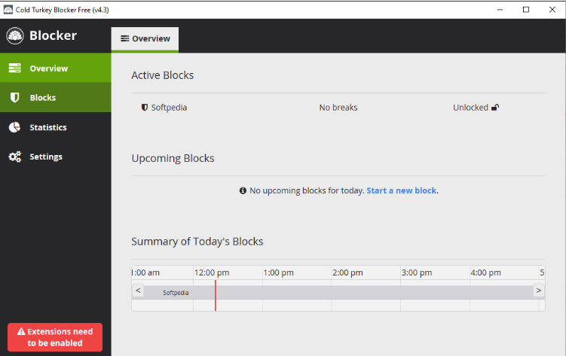Click the open padlock icon next to Unlocked
Screen dimensions: 566x356
click(x=495, y=107)
